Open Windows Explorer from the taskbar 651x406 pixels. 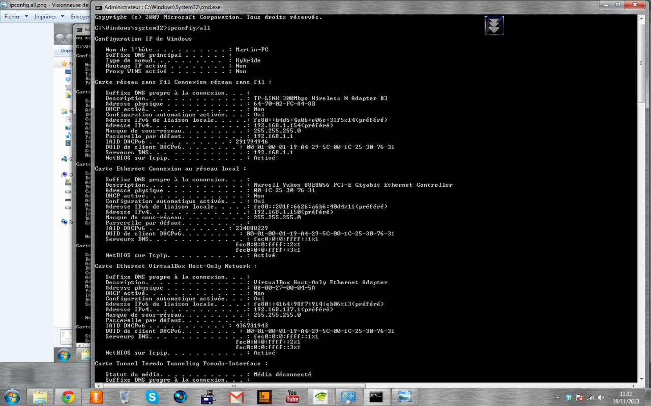(40, 397)
